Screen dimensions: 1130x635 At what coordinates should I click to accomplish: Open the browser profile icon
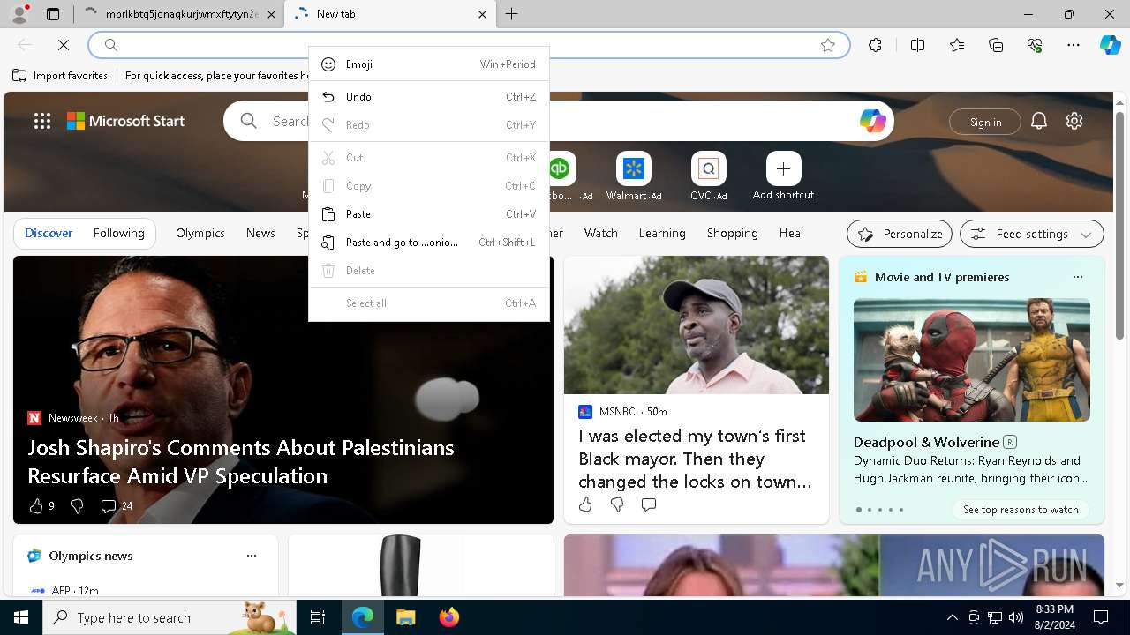pos(19,14)
